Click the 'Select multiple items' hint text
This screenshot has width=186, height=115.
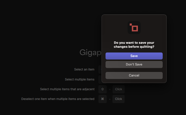point(80,79)
